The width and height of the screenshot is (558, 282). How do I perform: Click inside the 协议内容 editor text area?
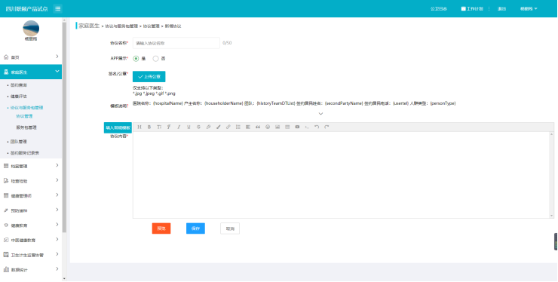pos(342,175)
